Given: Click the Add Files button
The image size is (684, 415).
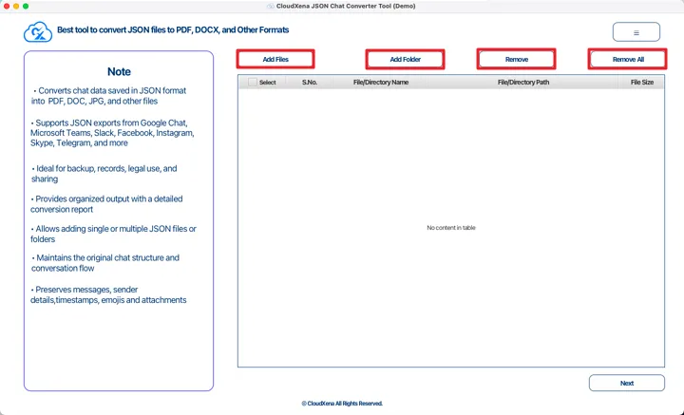Looking at the screenshot, I should 275,59.
